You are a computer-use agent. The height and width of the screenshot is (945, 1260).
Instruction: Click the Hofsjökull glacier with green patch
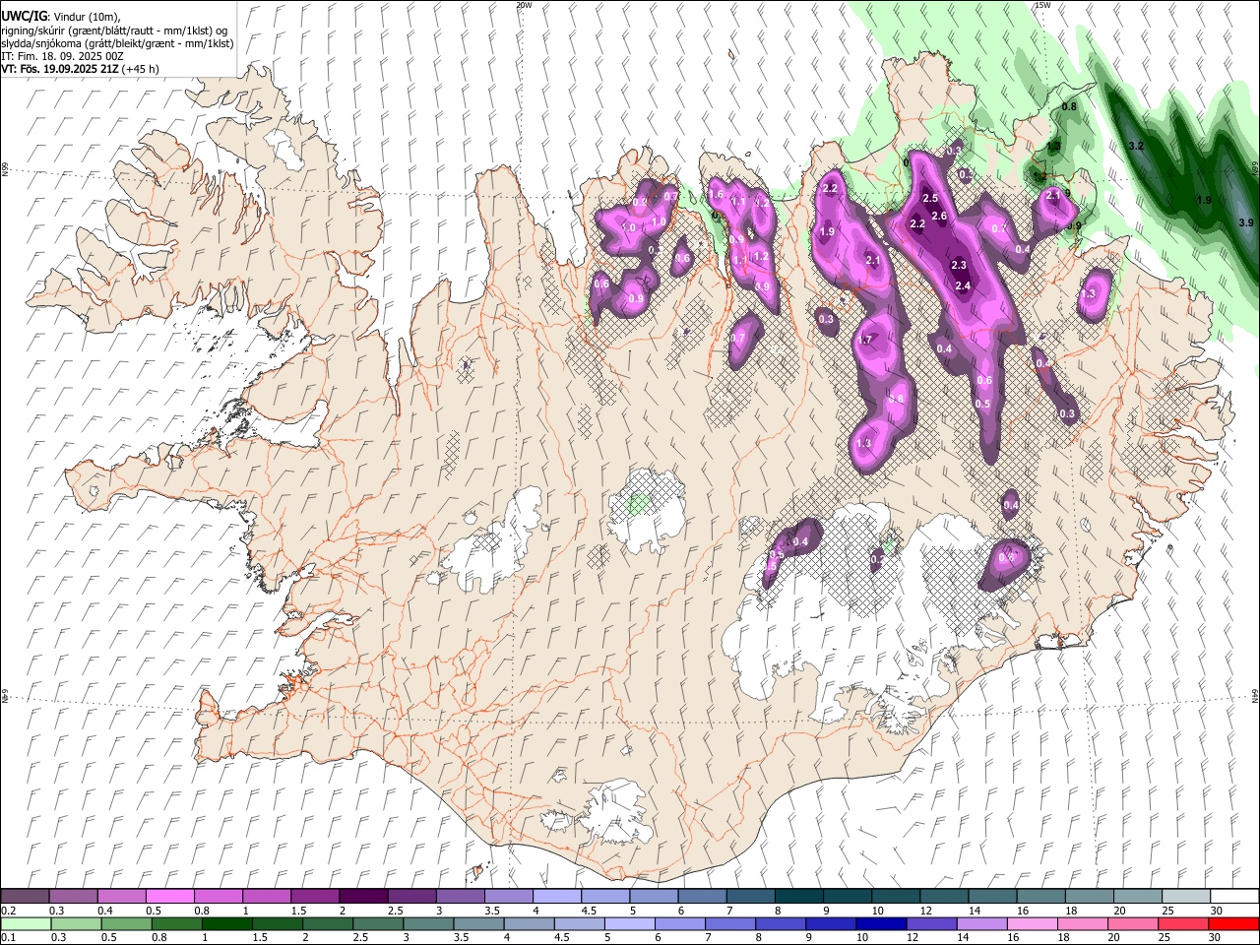coord(647,510)
